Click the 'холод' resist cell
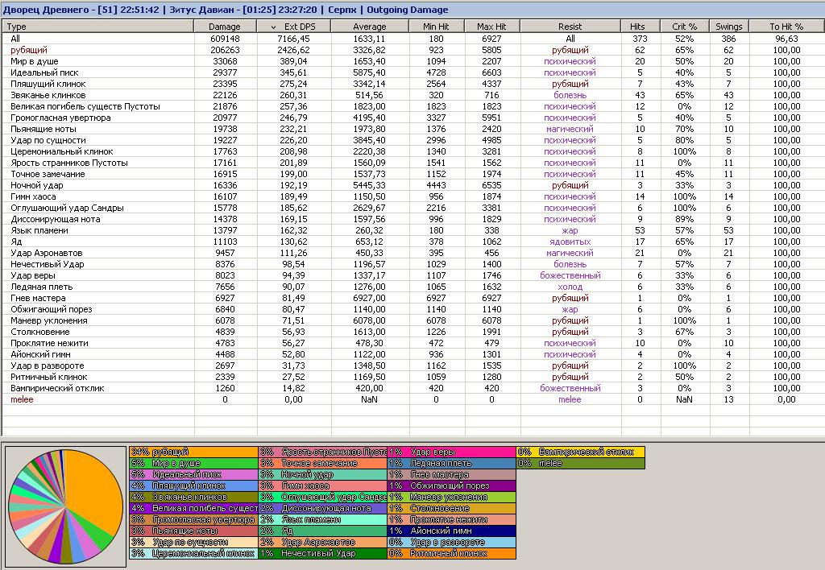The height and width of the screenshot is (570, 825). (570, 287)
